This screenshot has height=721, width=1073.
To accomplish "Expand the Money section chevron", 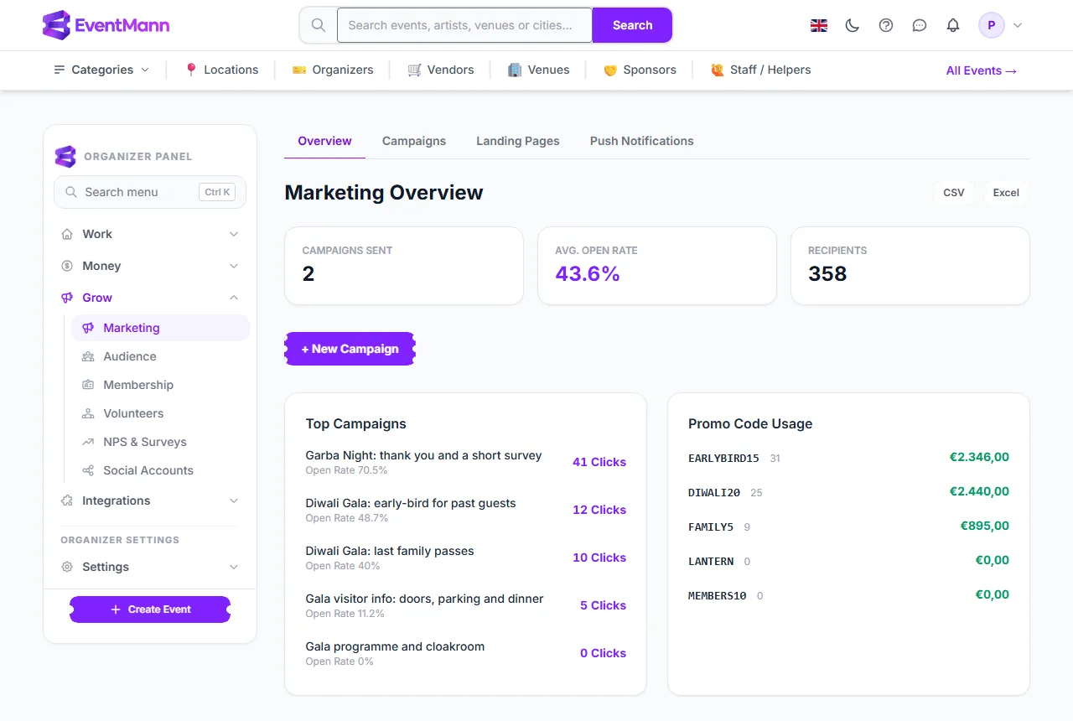I will (x=234, y=266).
